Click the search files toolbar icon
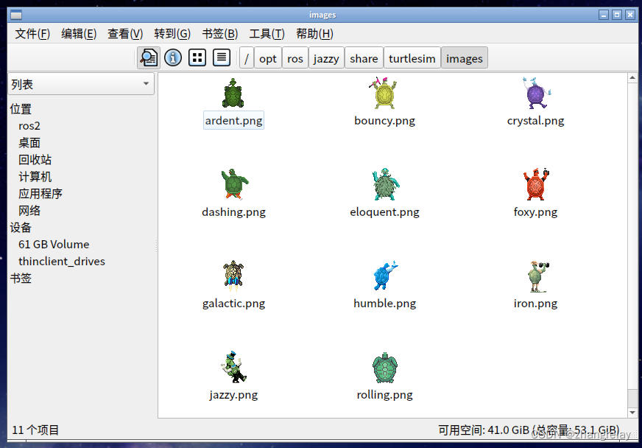642x448 pixels. [148, 57]
